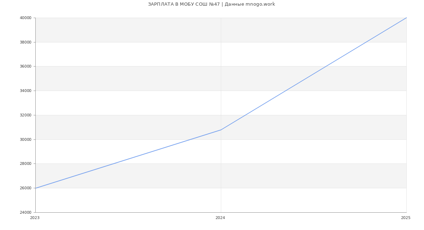
Task: Click the vertical 2024 gridline near the chart top
Action: 221,28
